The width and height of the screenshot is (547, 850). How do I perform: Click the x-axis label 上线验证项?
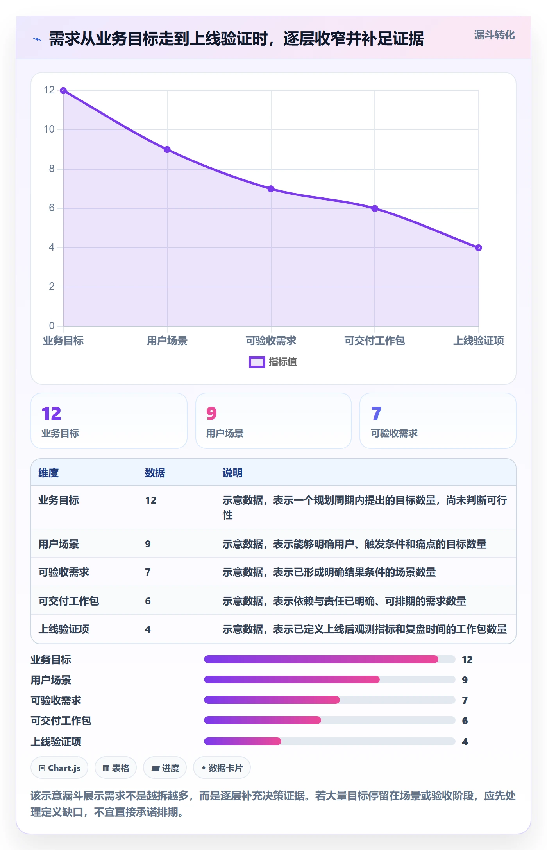tap(479, 341)
